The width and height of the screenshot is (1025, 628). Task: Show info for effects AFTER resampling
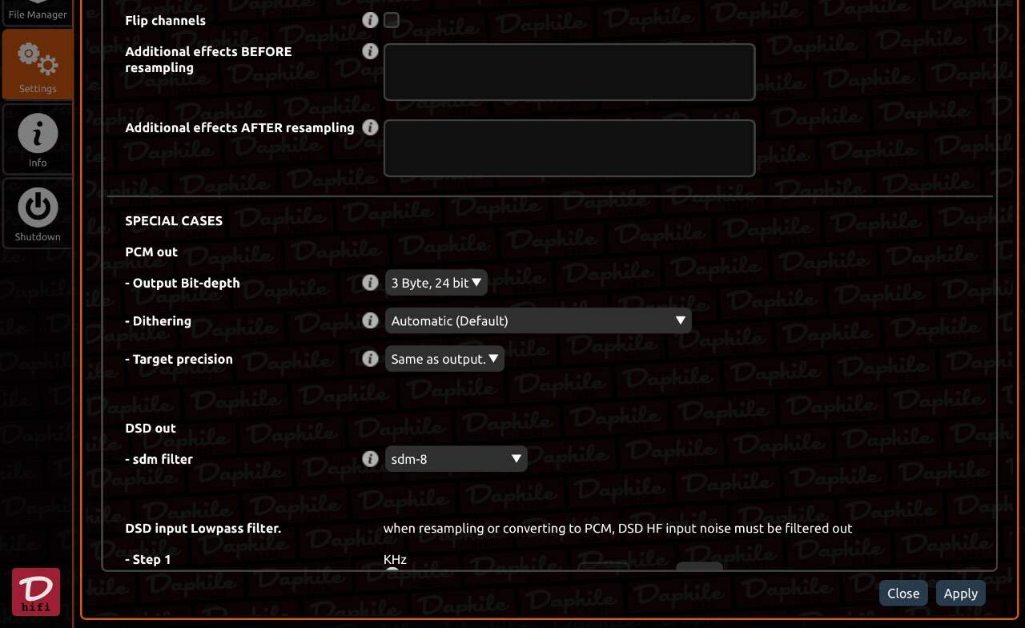[370, 127]
